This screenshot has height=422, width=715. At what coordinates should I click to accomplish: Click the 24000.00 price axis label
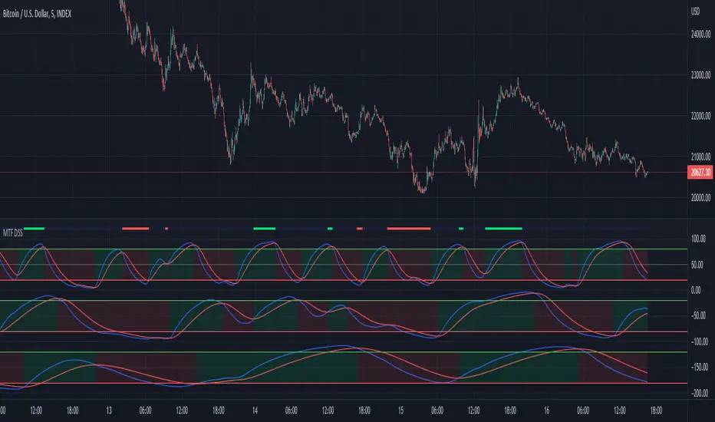701,35
